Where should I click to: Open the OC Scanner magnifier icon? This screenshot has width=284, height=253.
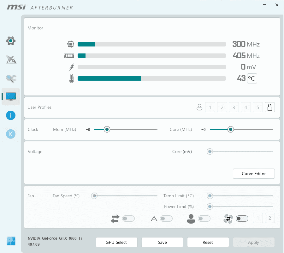click(x=11, y=78)
